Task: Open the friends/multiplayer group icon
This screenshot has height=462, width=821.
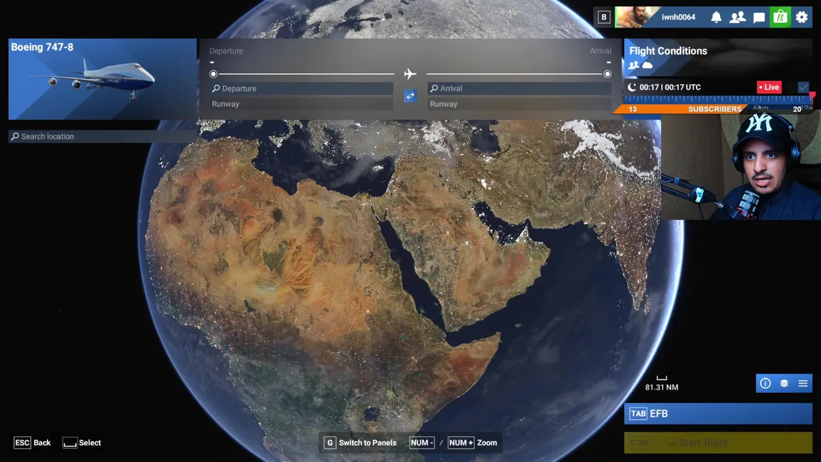Action: [x=738, y=17]
